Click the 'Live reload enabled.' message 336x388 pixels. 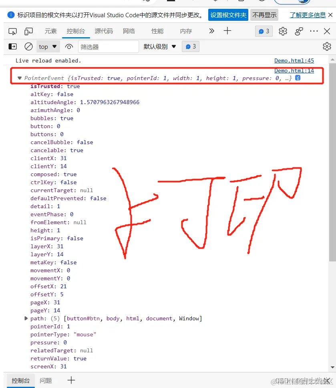pyautogui.click(x=48, y=60)
